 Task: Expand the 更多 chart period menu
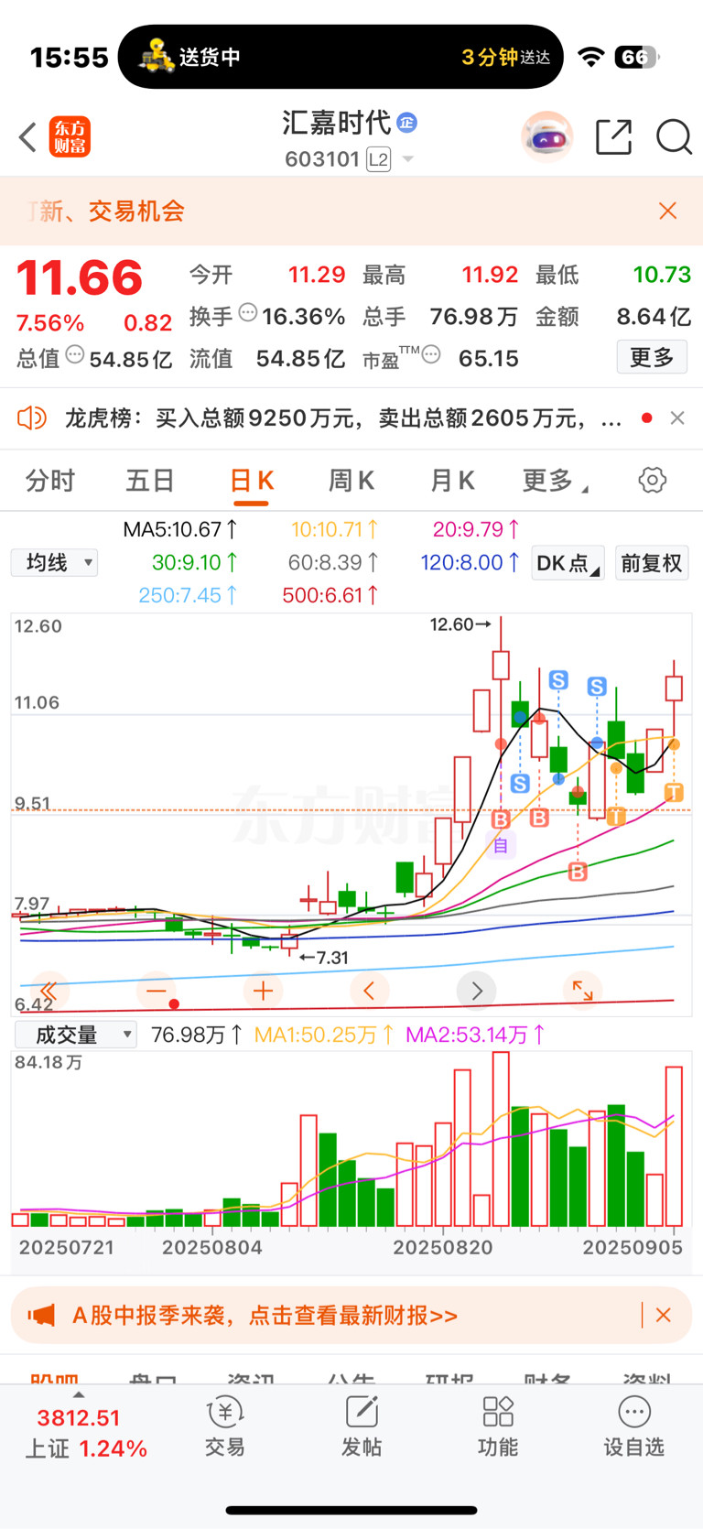click(x=555, y=481)
